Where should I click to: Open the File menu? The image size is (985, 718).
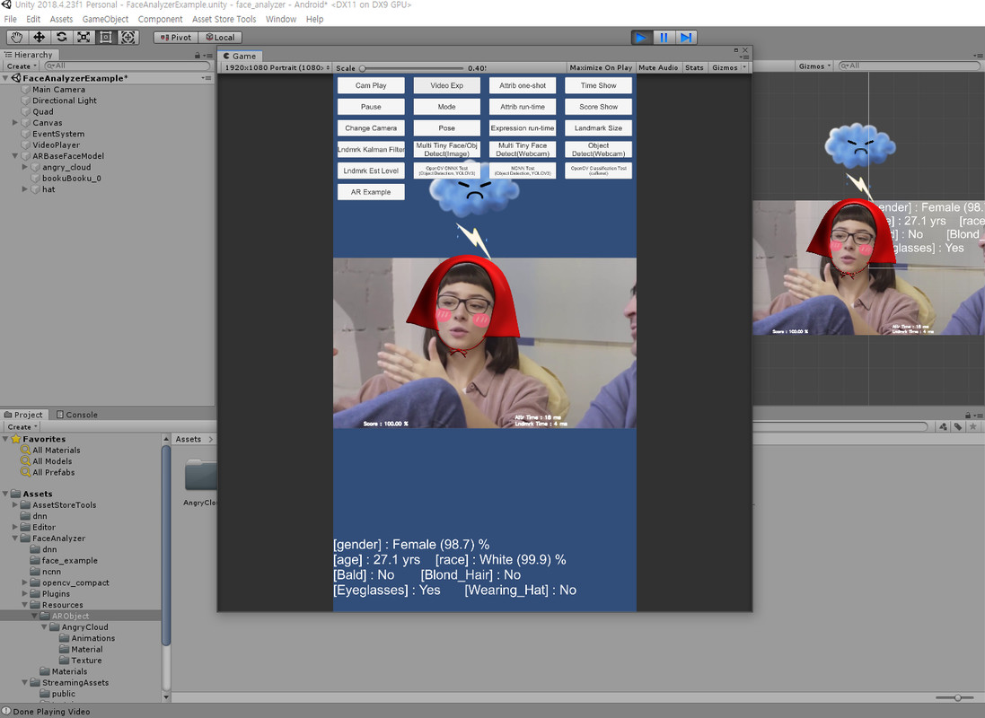[11, 20]
